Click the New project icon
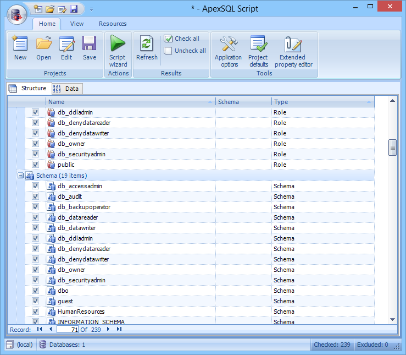This screenshot has width=406, height=355. click(20, 47)
